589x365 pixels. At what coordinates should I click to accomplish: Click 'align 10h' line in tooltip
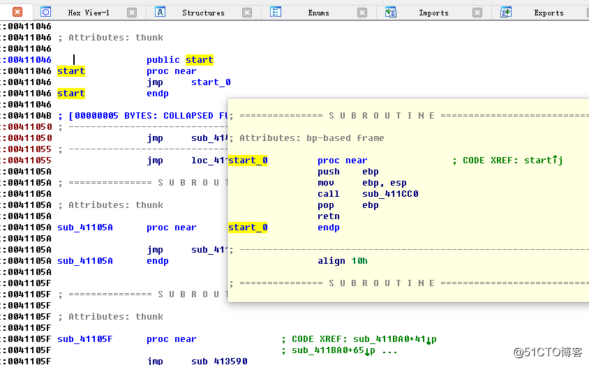(343, 261)
